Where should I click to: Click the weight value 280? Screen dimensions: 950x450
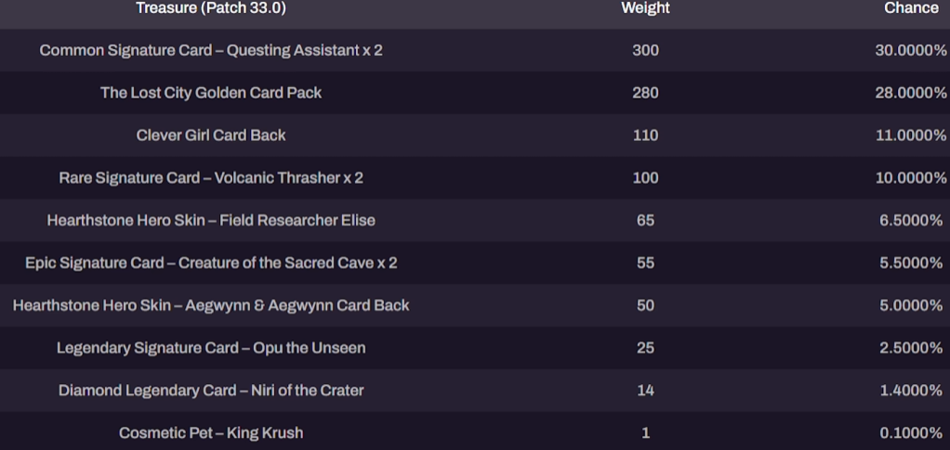pyautogui.click(x=645, y=93)
